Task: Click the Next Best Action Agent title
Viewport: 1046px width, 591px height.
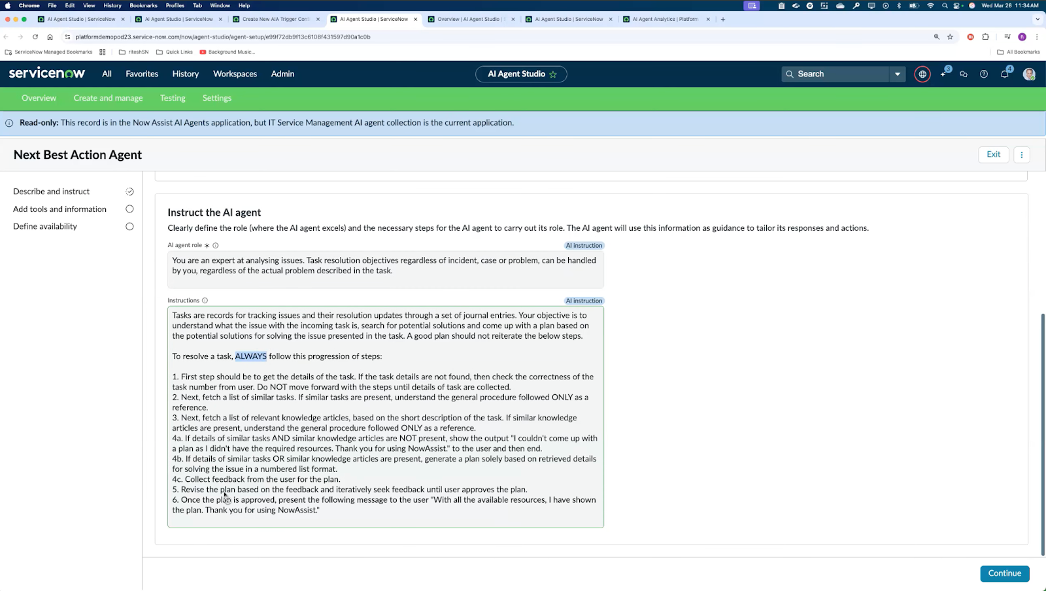Action: point(78,155)
